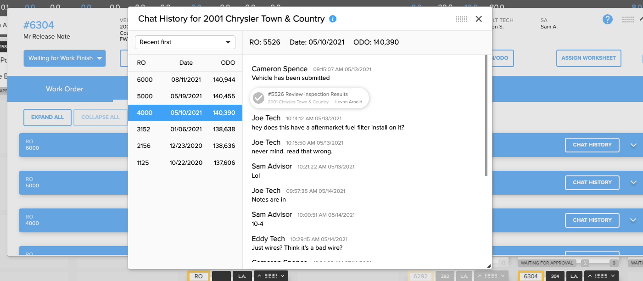Open CHAT HISTORY for the RO 5000 row
This screenshot has height=281, width=643.
click(592, 182)
